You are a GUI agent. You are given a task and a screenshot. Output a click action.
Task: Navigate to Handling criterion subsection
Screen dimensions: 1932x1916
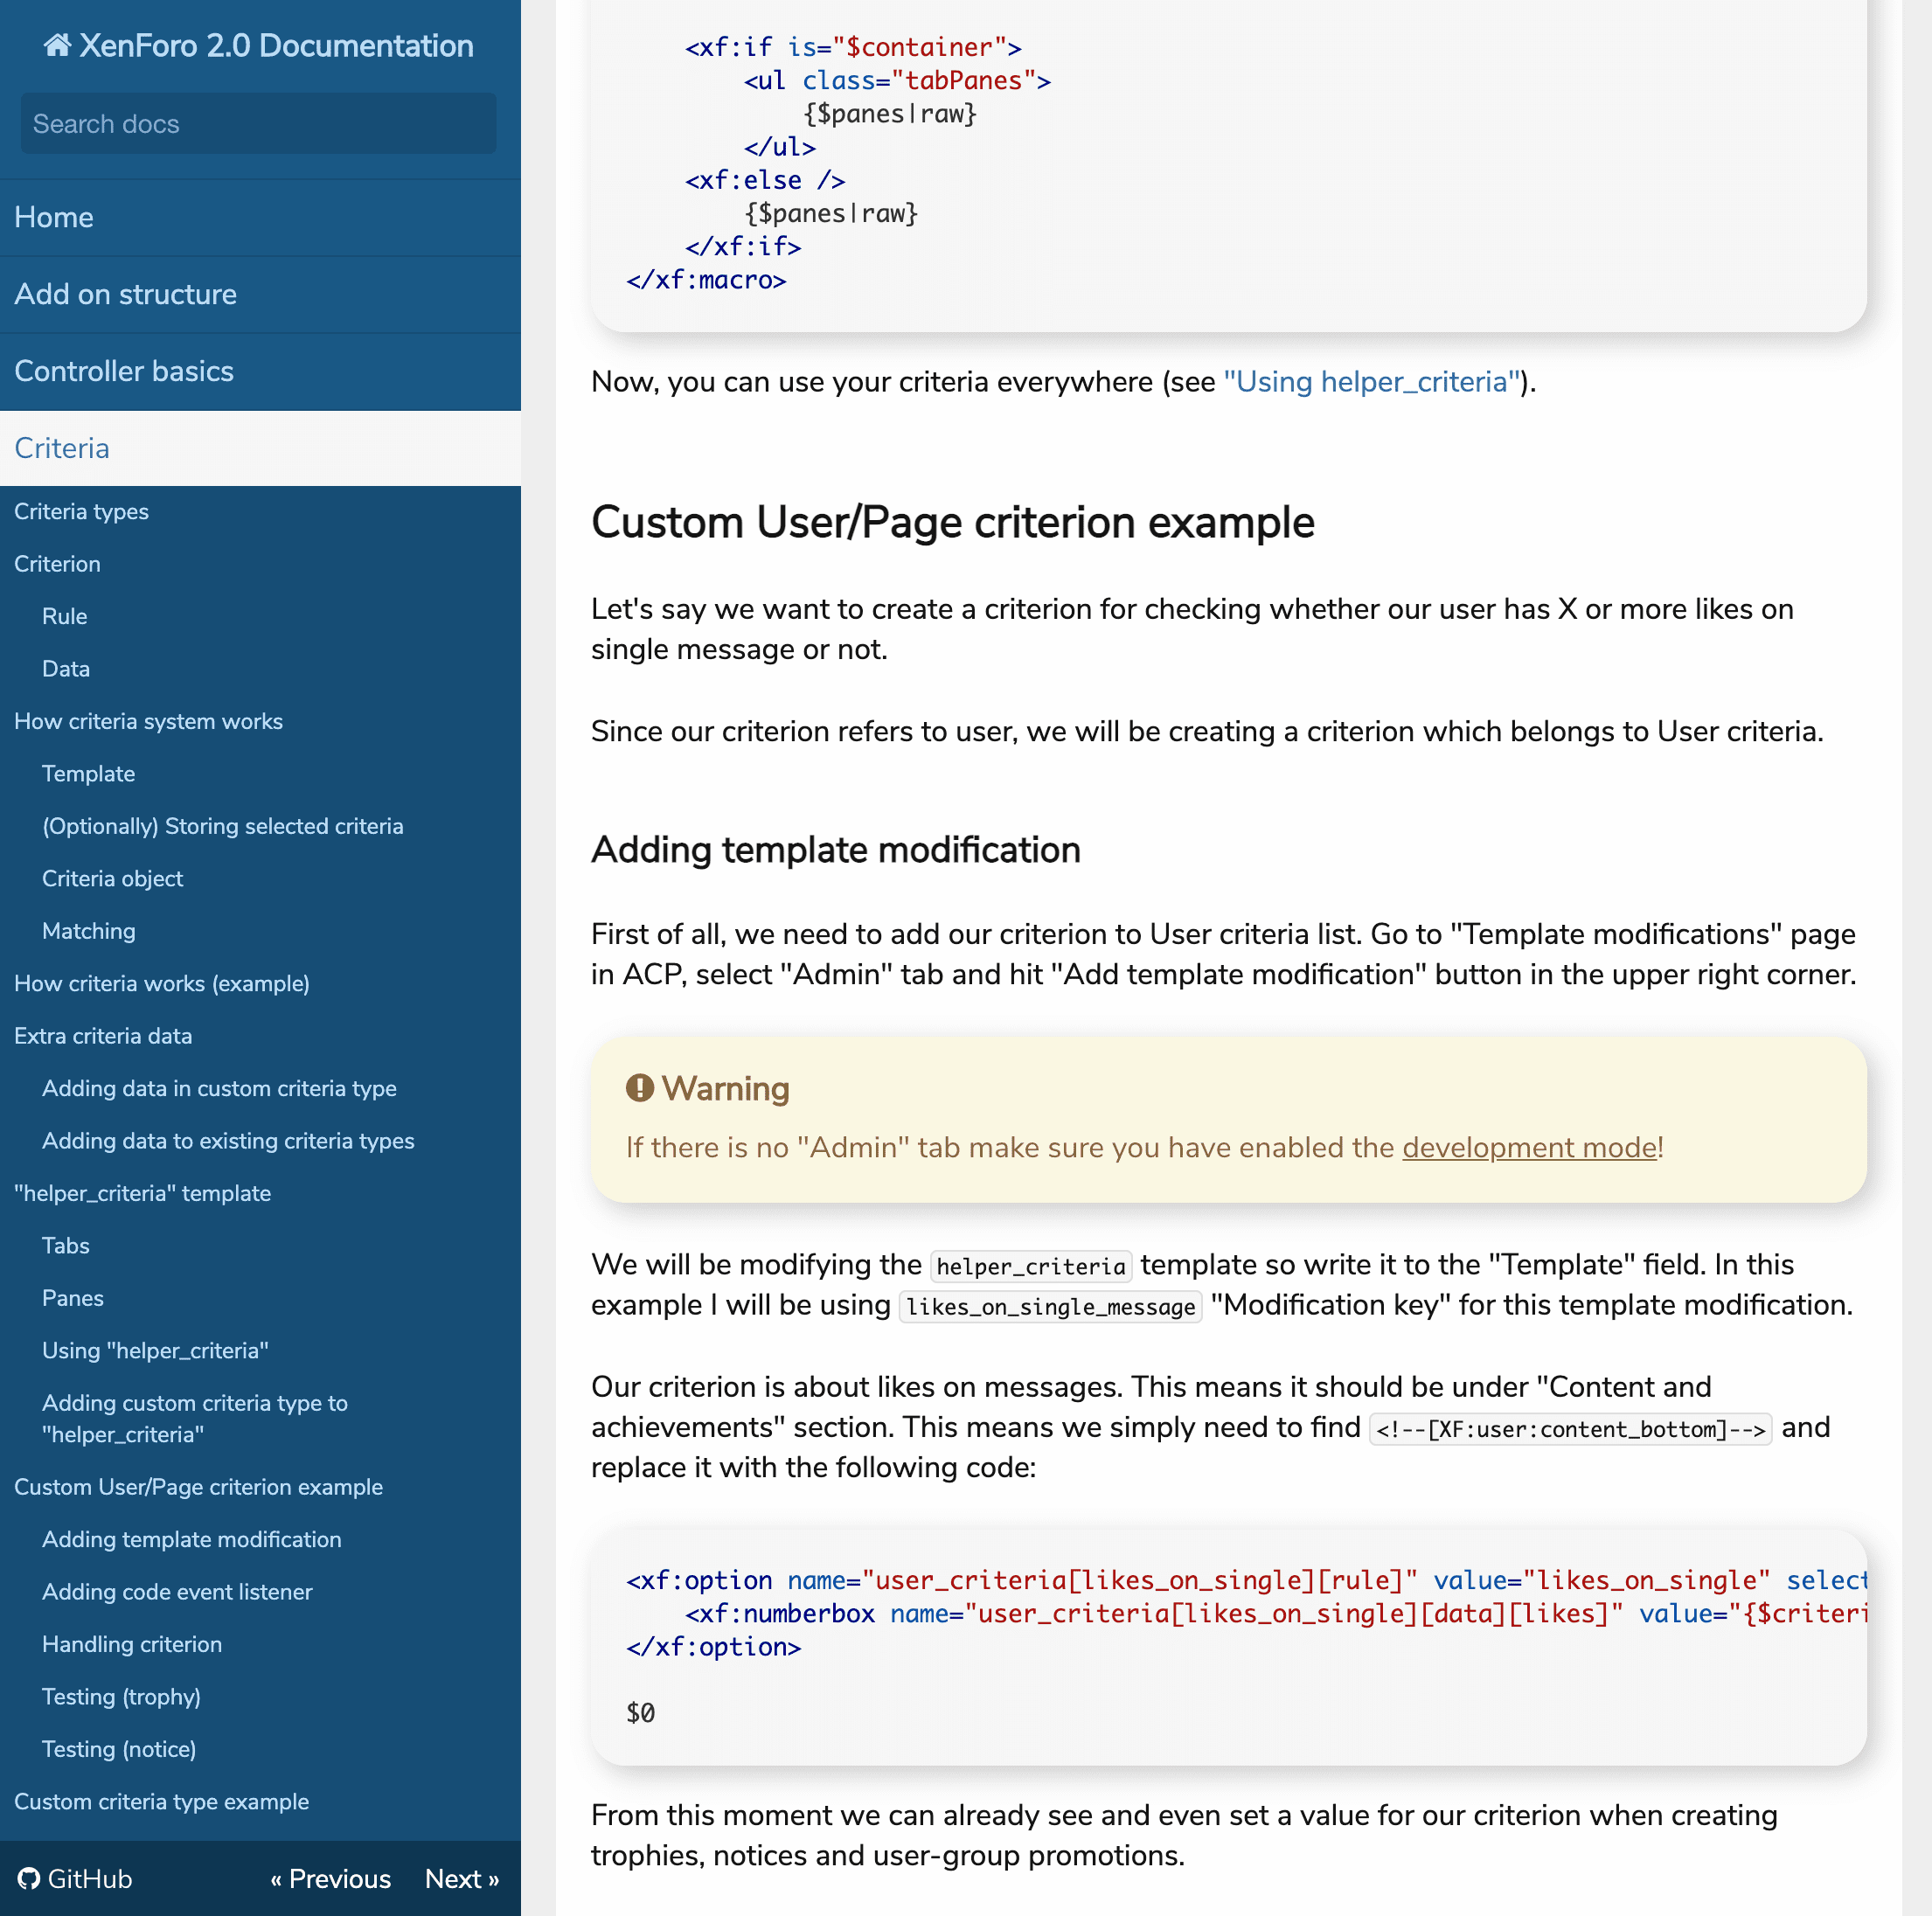pos(132,1644)
